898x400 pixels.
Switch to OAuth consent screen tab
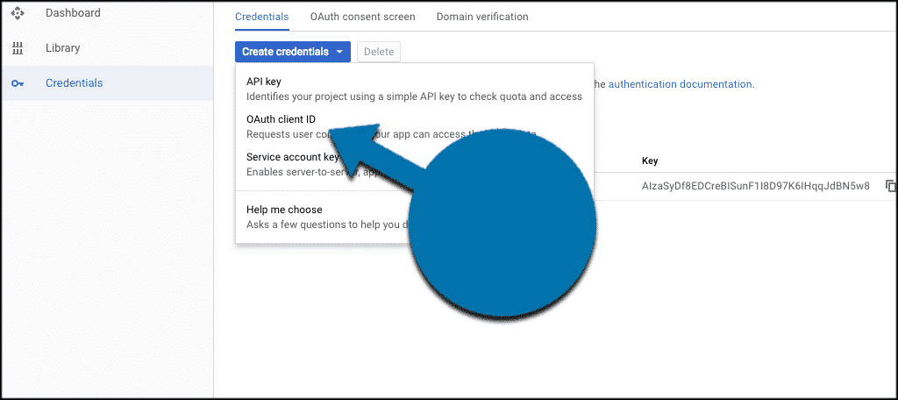click(362, 17)
